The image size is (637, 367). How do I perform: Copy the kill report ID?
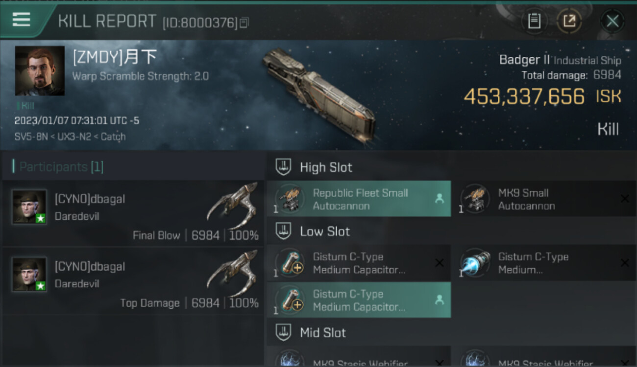coord(244,23)
